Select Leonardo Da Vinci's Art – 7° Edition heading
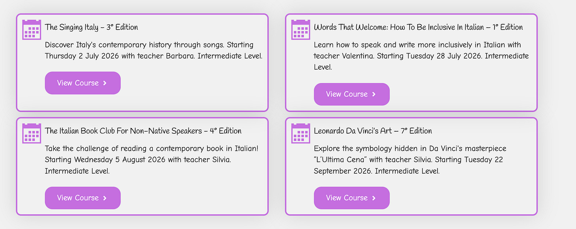The width and height of the screenshot is (576, 229). click(x=373, y=131)
